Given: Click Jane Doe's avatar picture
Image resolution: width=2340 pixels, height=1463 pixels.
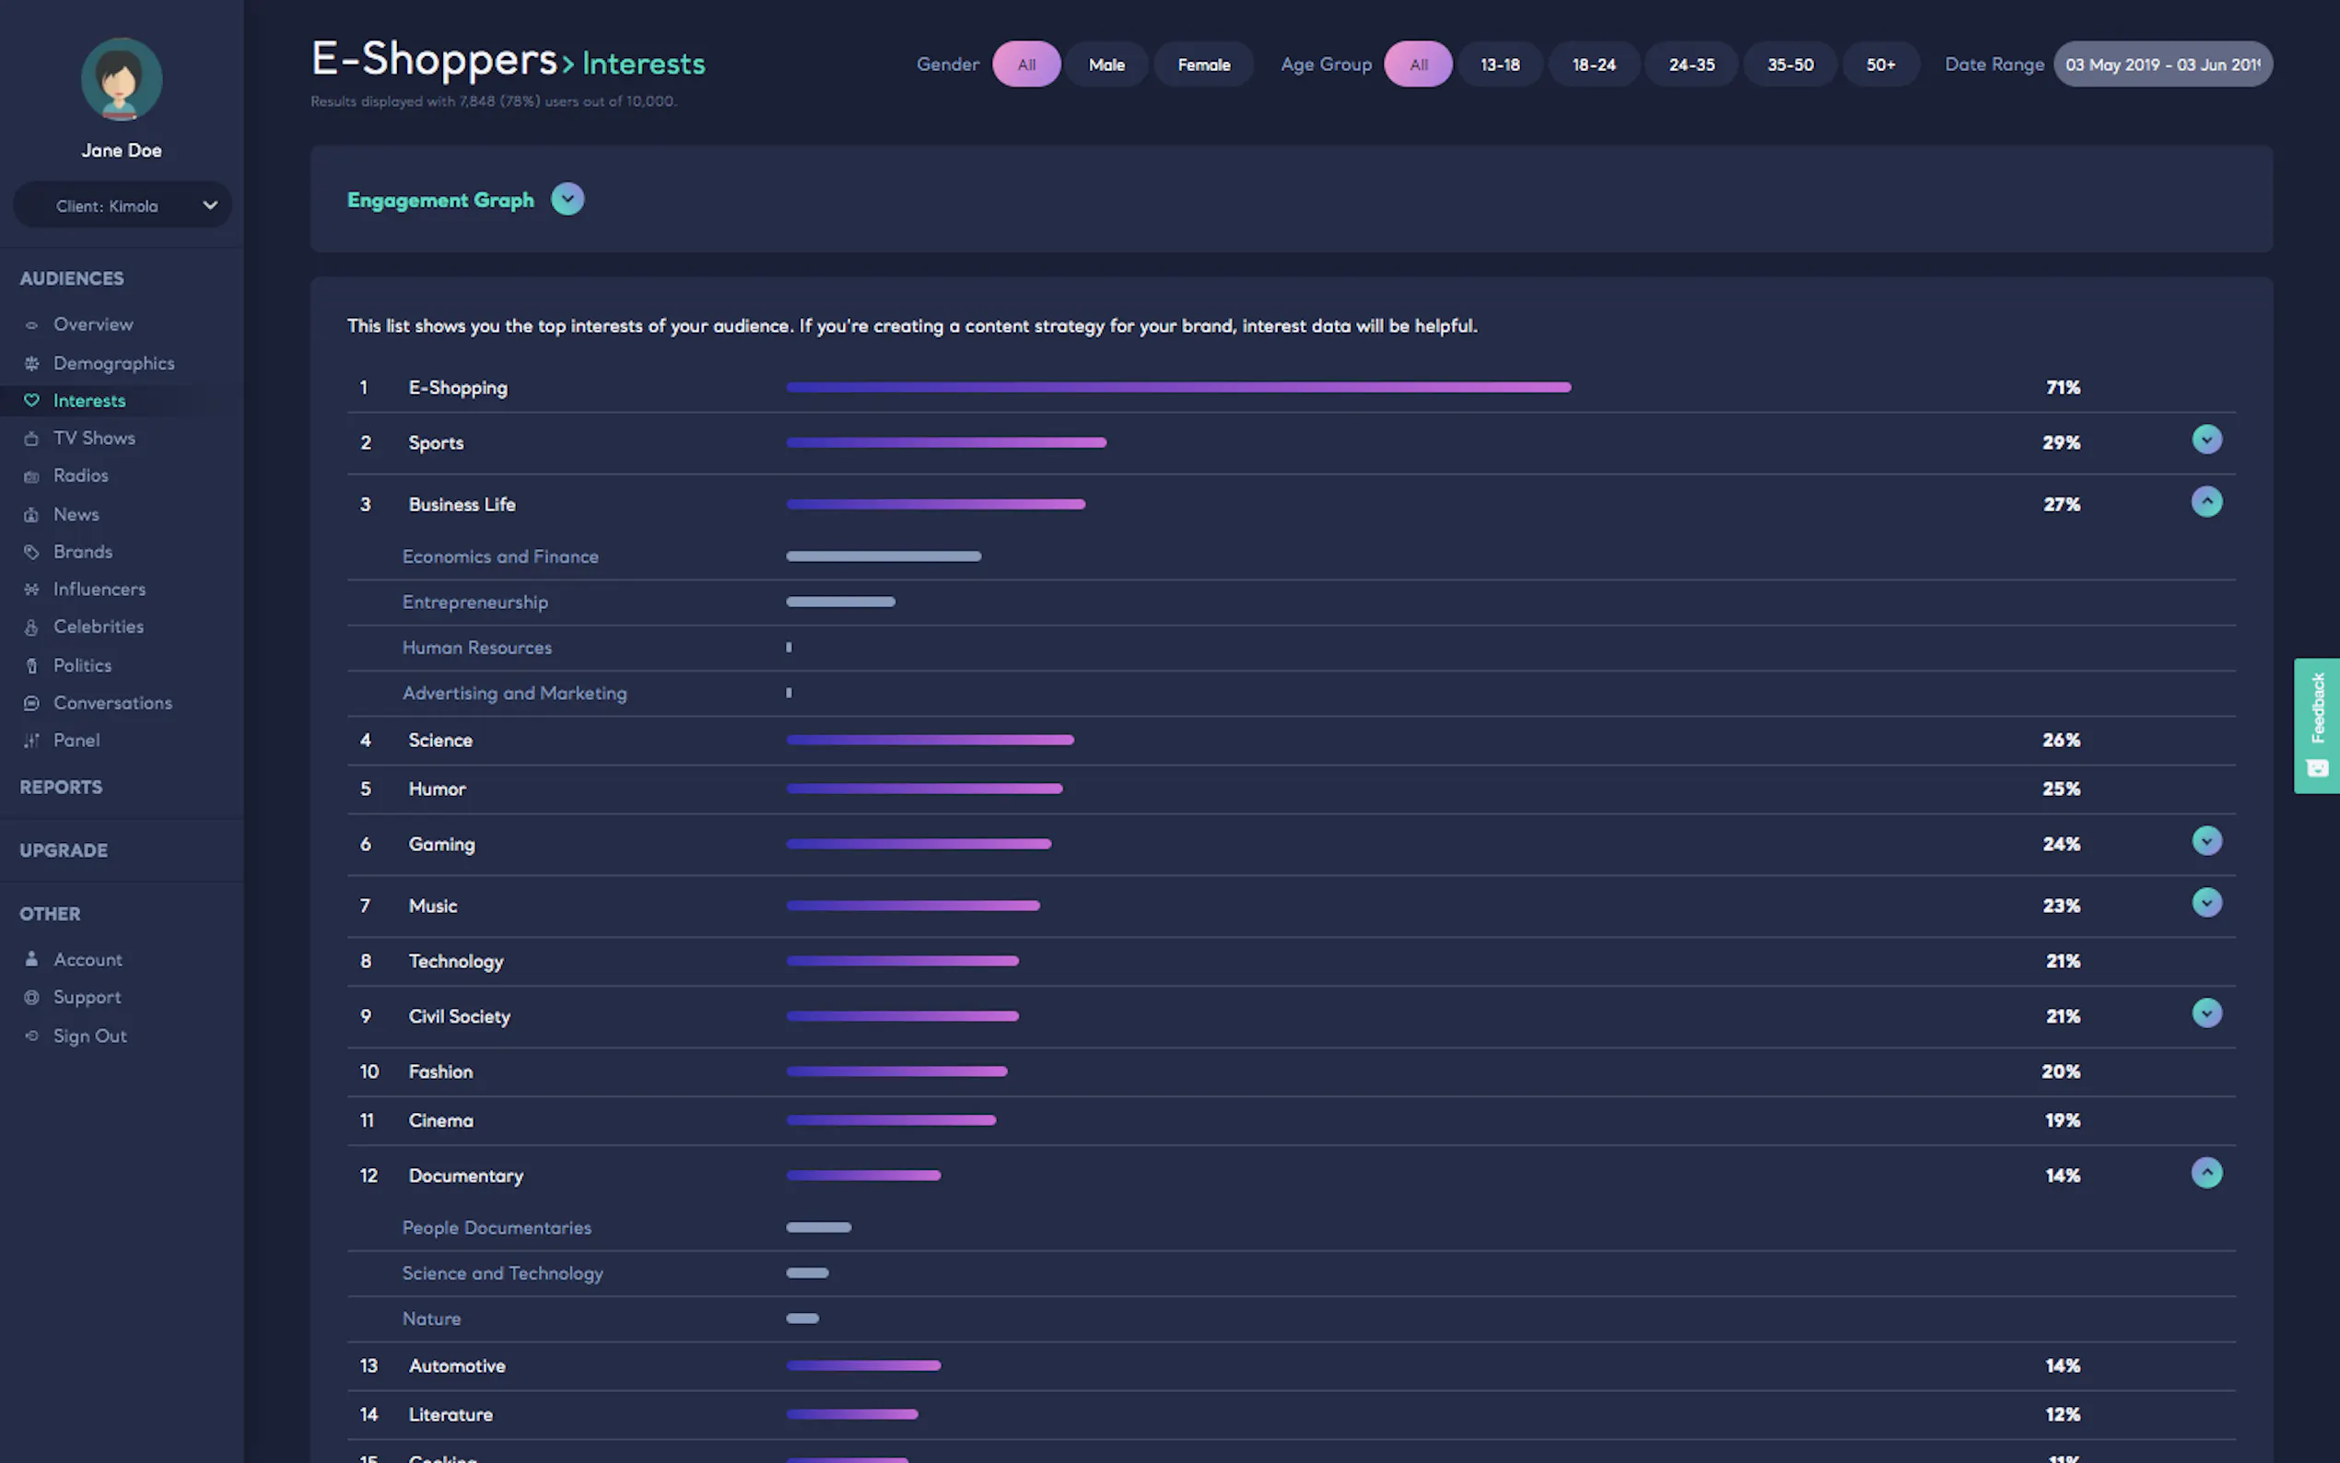Looking at the screenshot, I should coord(121,79).
